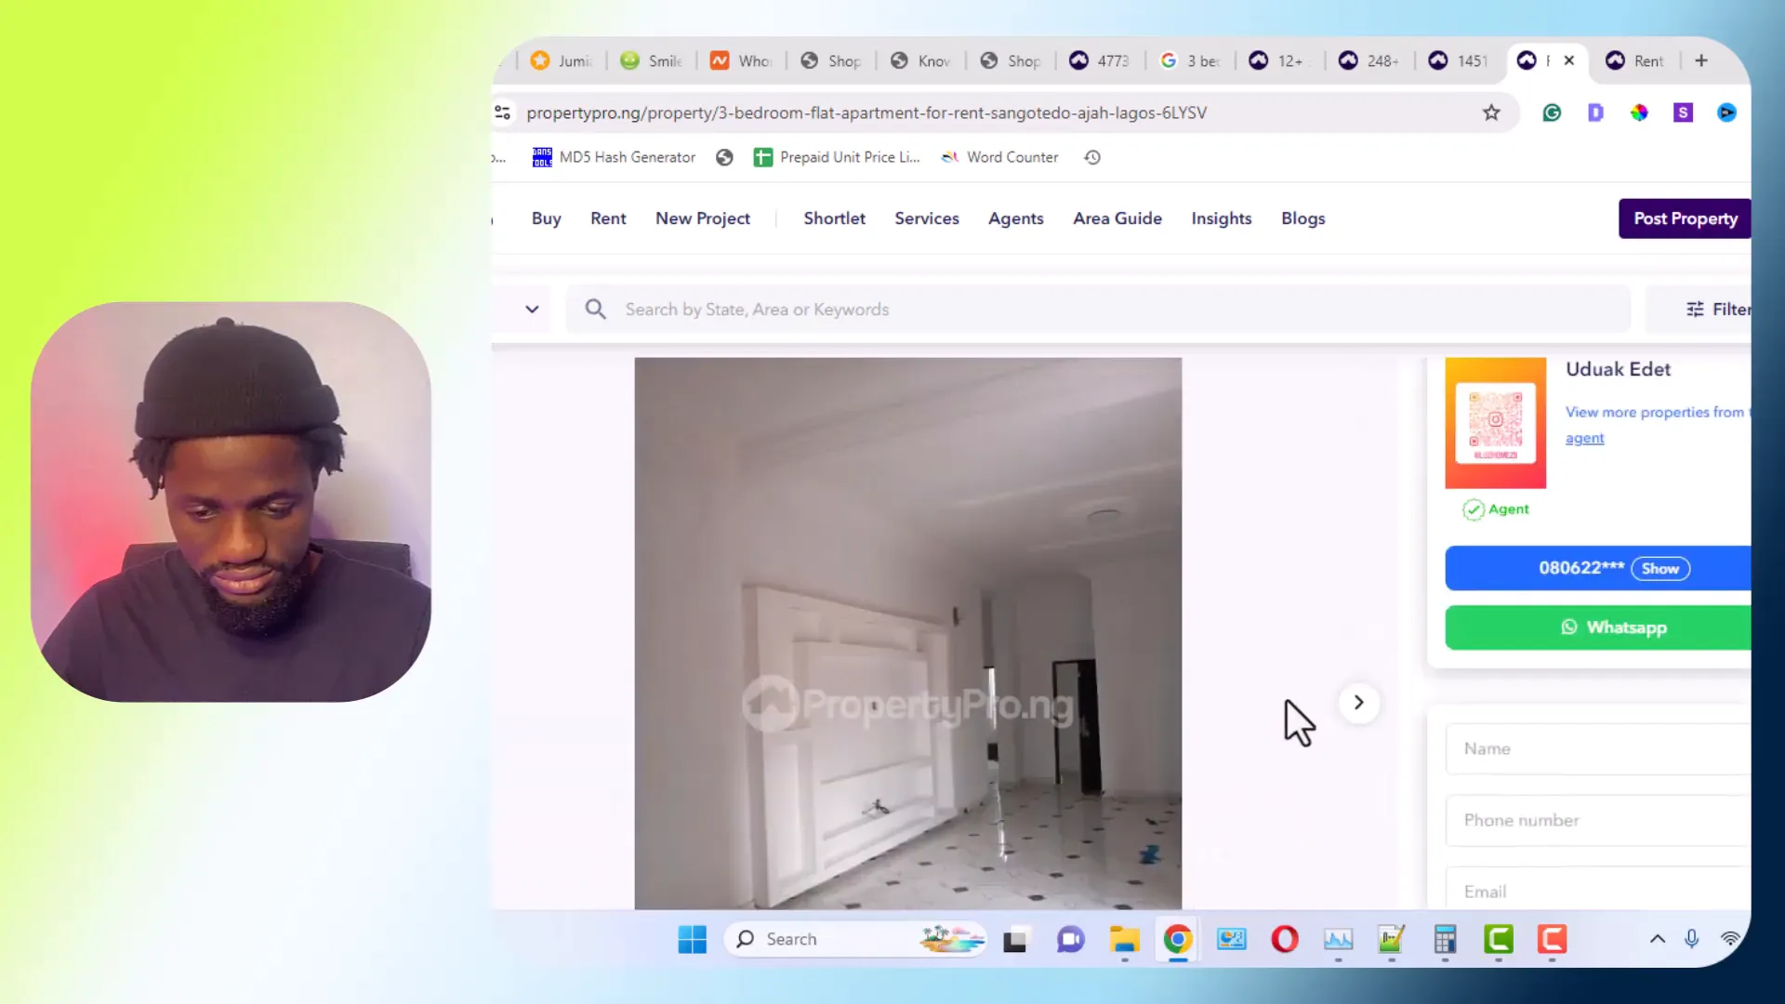This screenshot has height=1004, width=1785.
Task: Open MD5 Hash Generator bookmark
Action: (x=614, y=157)
